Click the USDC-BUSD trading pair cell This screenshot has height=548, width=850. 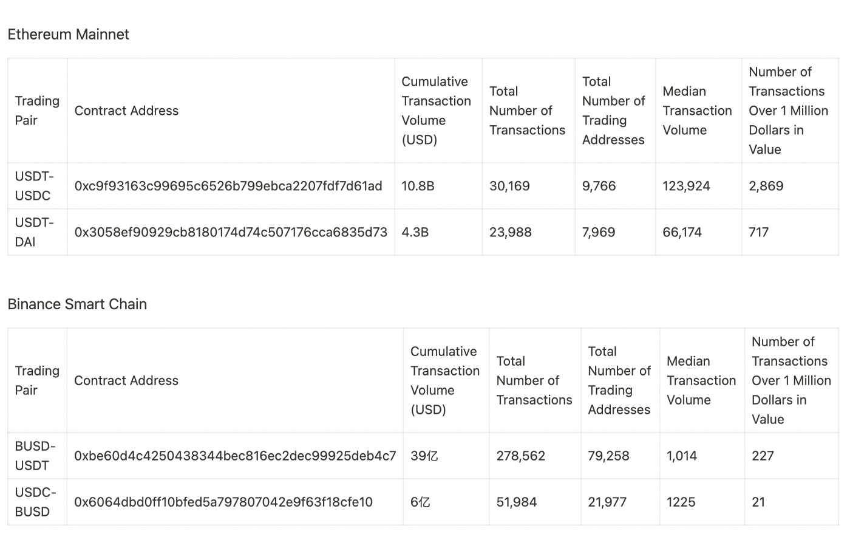pos(35,502)
